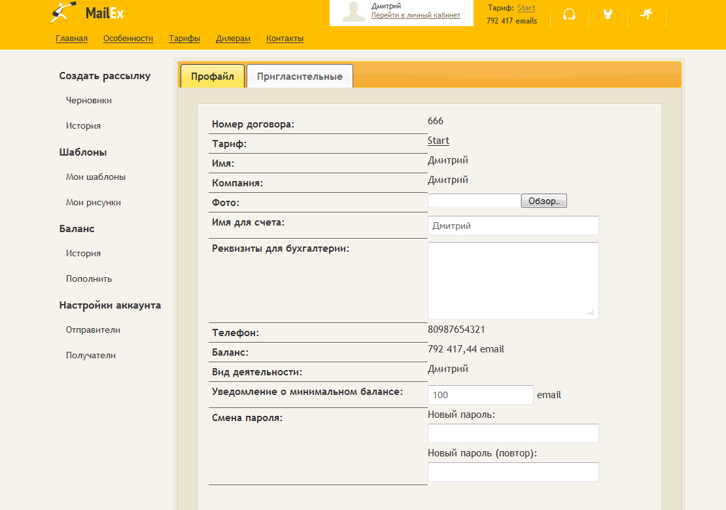Click the Новый пароль input field
The image size is (726, 510).
[513, 433]
